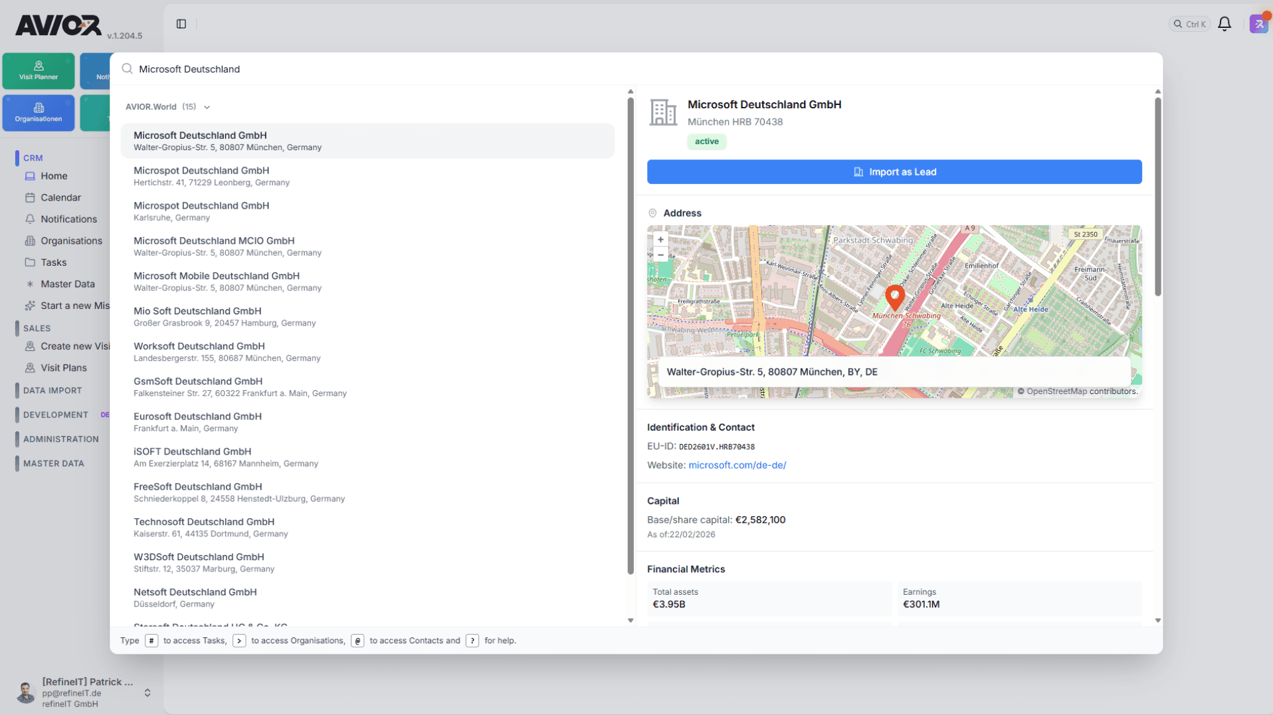Click the Calendar icon in sidebar
The width and height of the screenshot is (1273, 715).
[x=30, y=197]
